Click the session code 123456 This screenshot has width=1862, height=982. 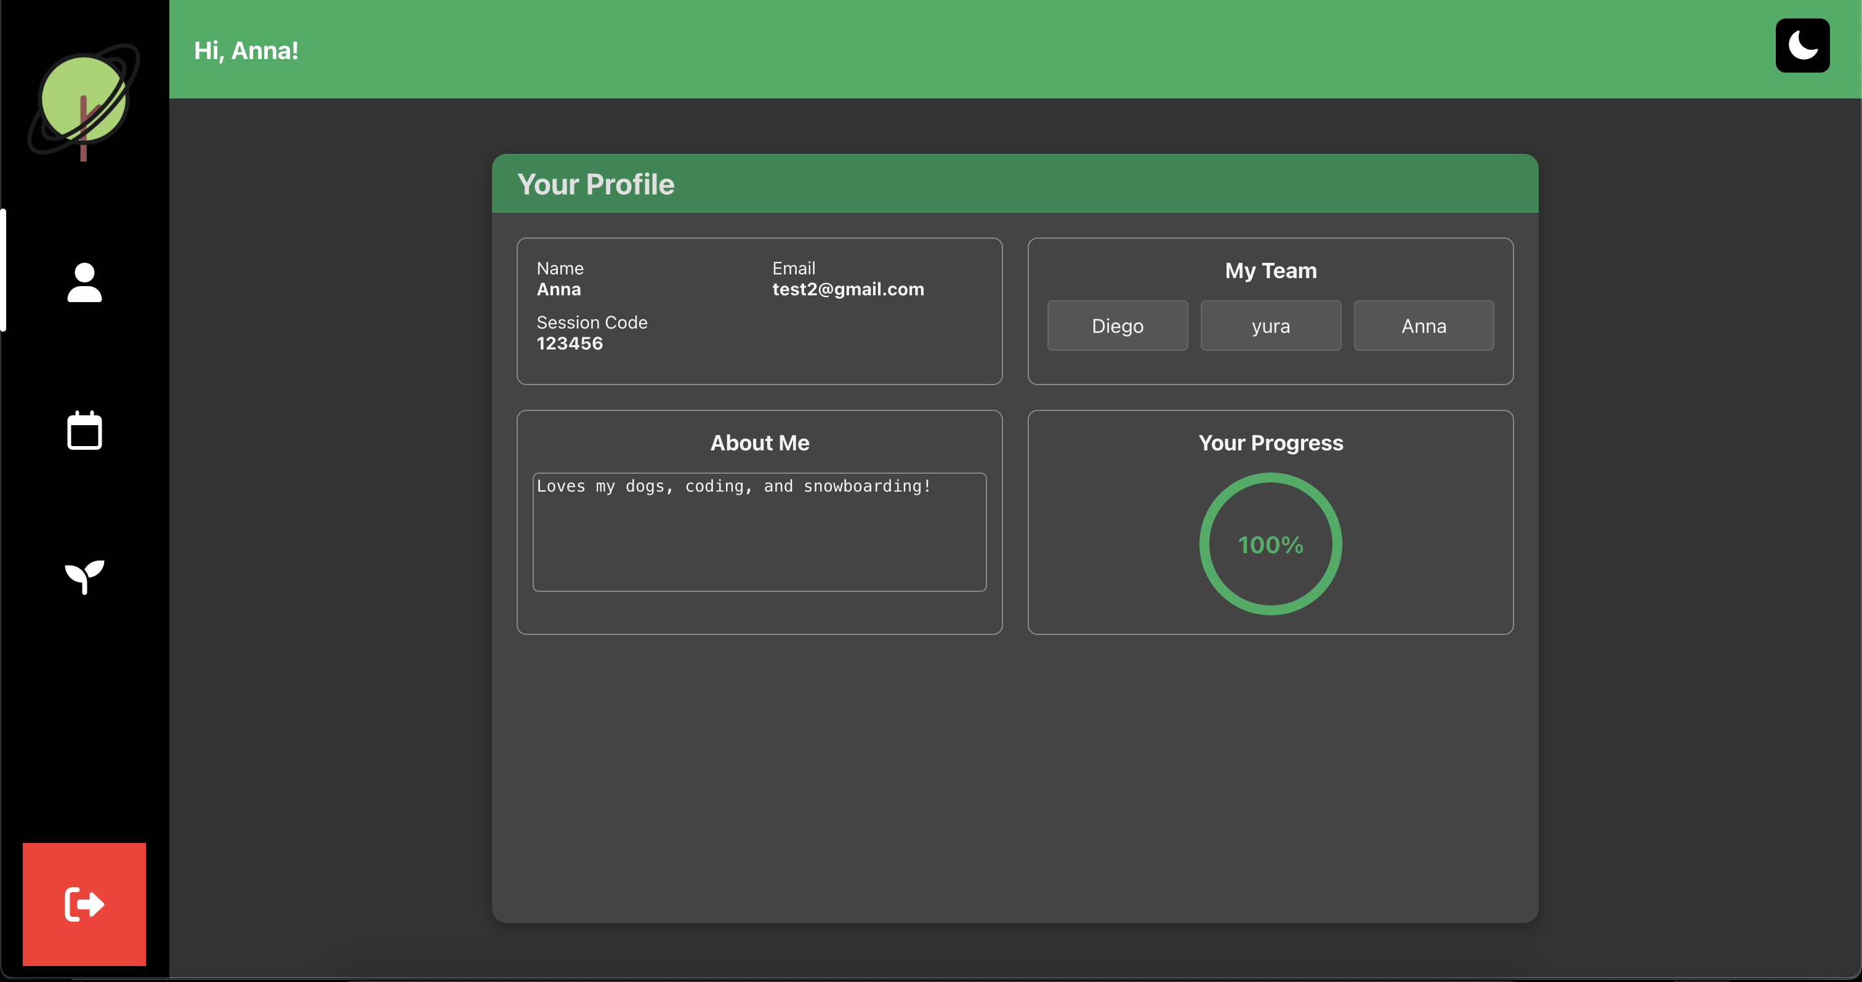569,344
